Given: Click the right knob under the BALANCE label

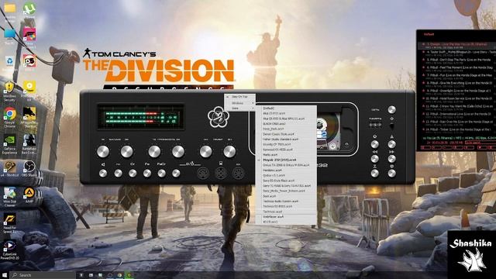Looking at the screenshot, I should click(126, 152).
